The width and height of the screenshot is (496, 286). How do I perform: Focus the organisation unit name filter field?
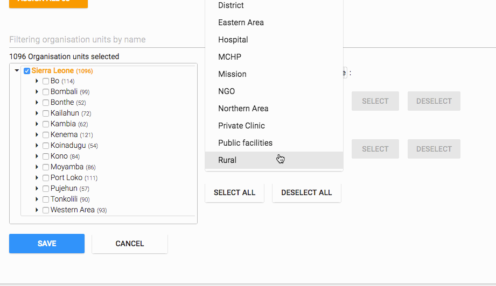102,40
